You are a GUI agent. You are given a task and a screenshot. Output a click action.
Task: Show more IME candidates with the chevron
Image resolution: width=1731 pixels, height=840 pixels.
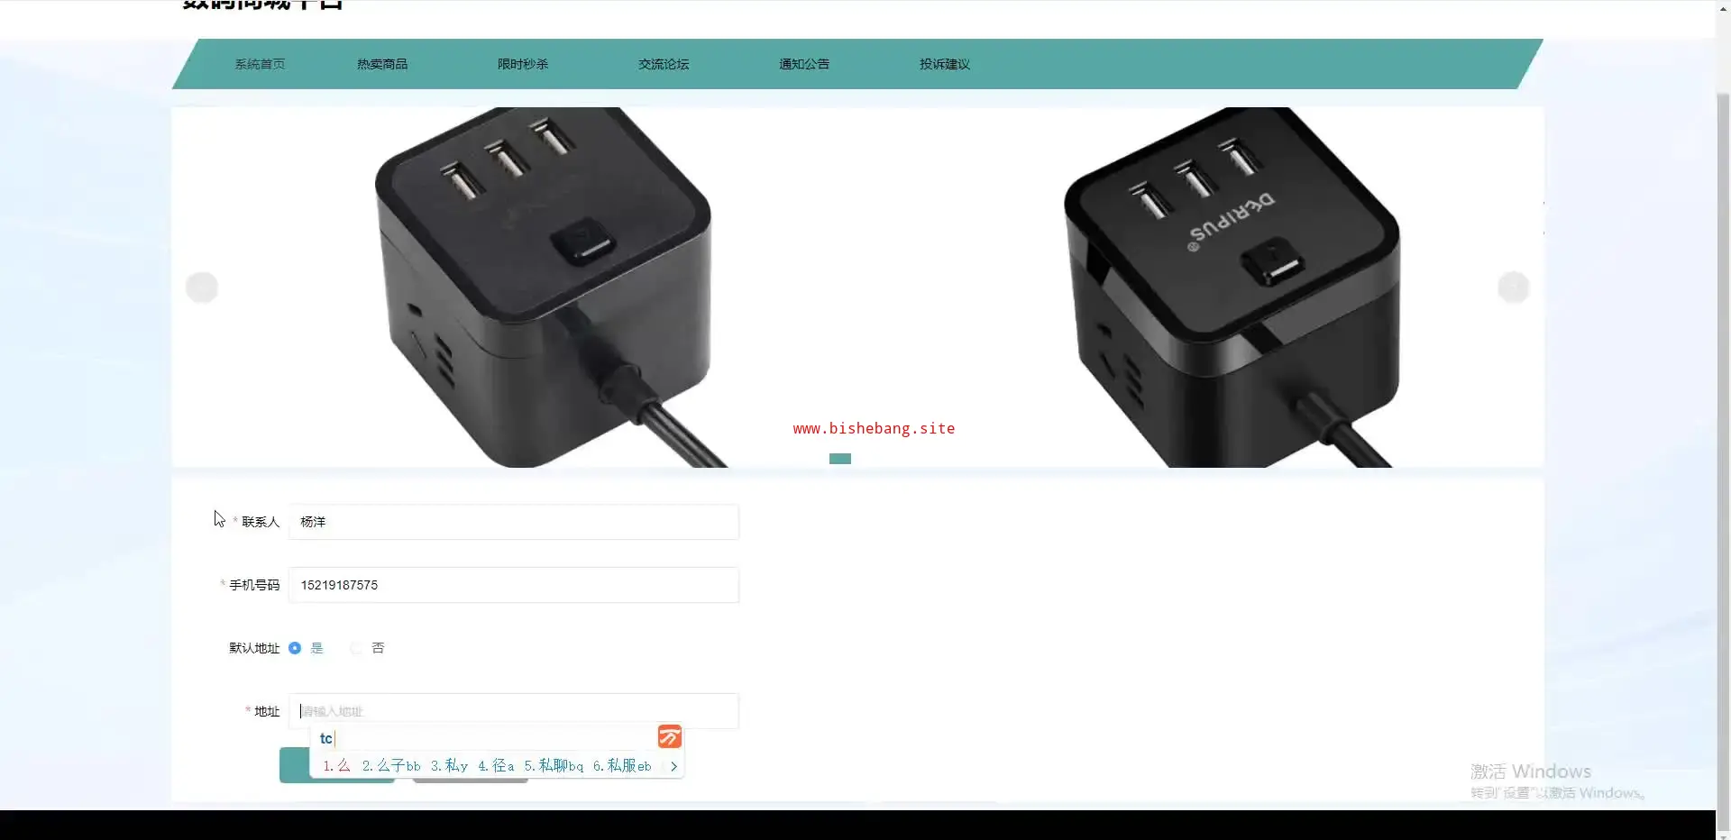673,766
